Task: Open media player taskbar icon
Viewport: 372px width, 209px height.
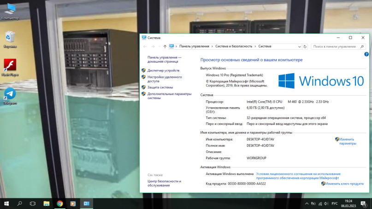Action: point(73,203)
